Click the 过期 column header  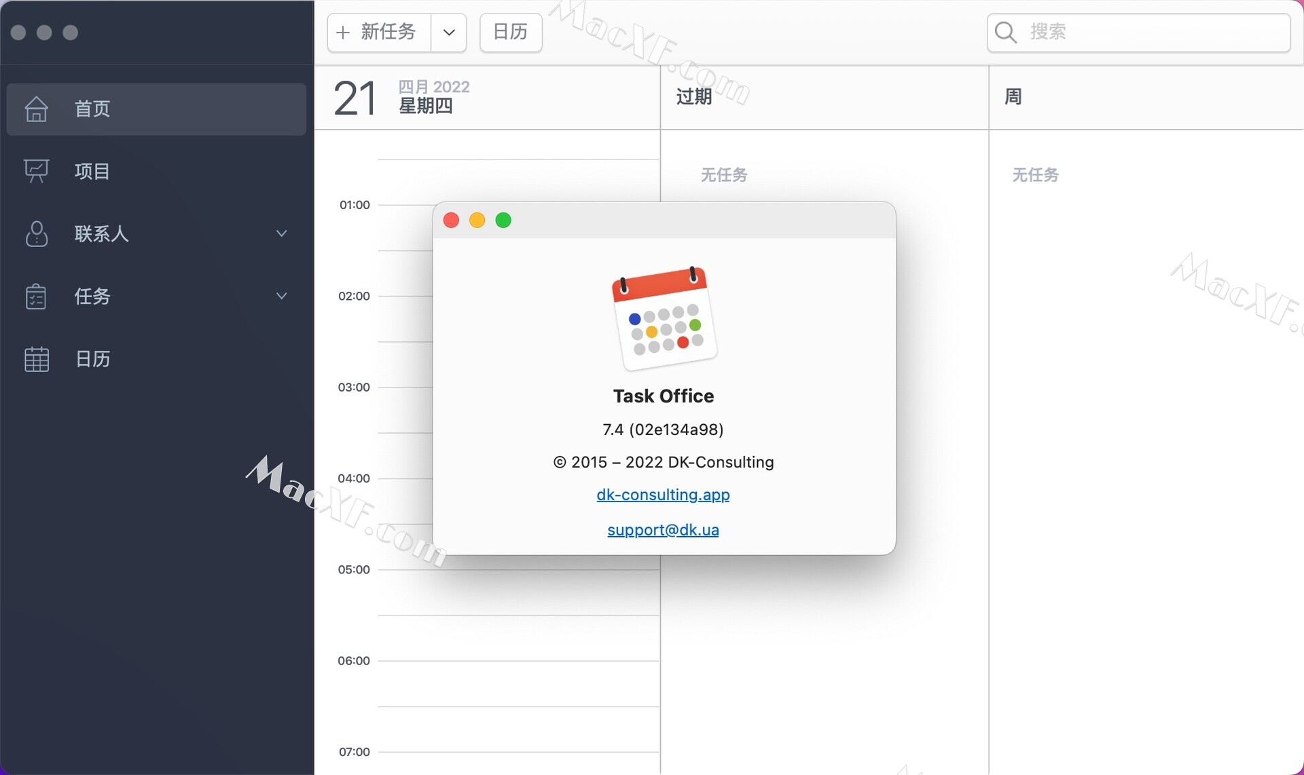(x=694, y=97)
